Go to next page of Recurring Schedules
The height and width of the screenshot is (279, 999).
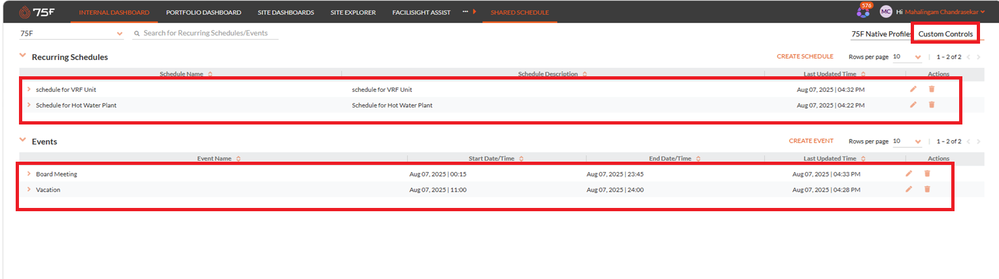tap(979, 57)
